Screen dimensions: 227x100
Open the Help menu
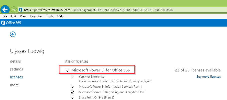[60, 16]
